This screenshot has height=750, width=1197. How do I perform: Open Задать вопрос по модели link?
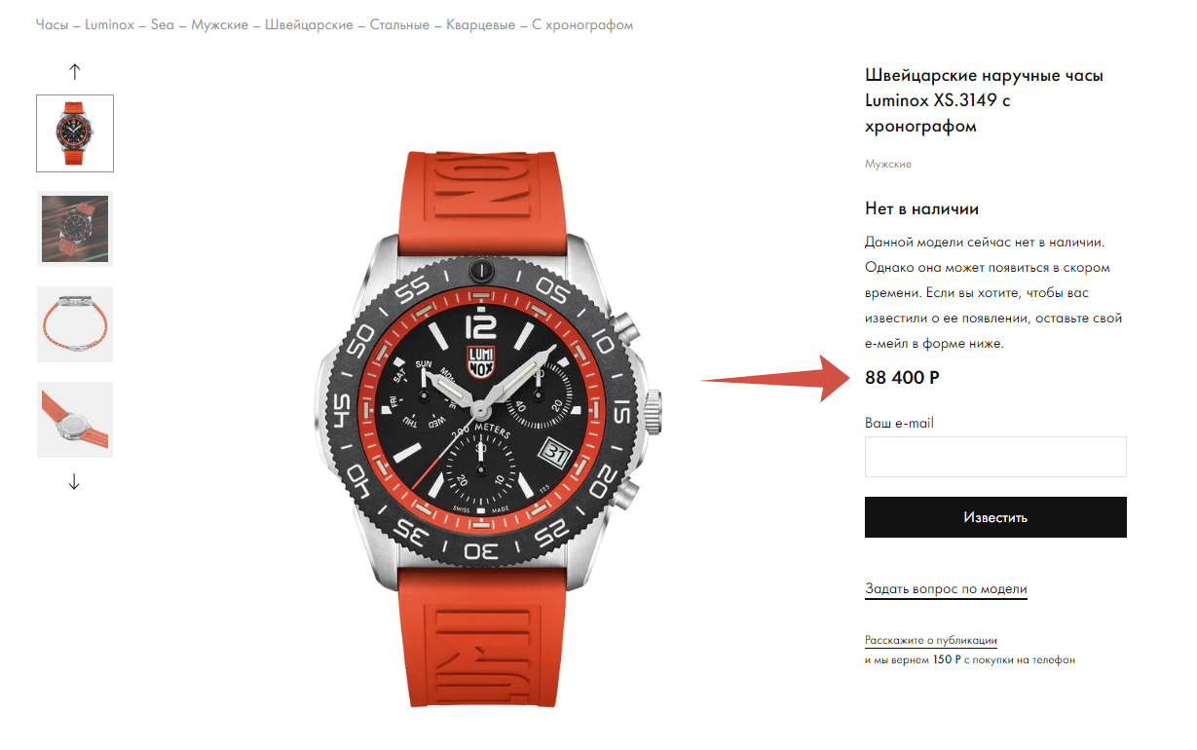click(x=946, y=589)
